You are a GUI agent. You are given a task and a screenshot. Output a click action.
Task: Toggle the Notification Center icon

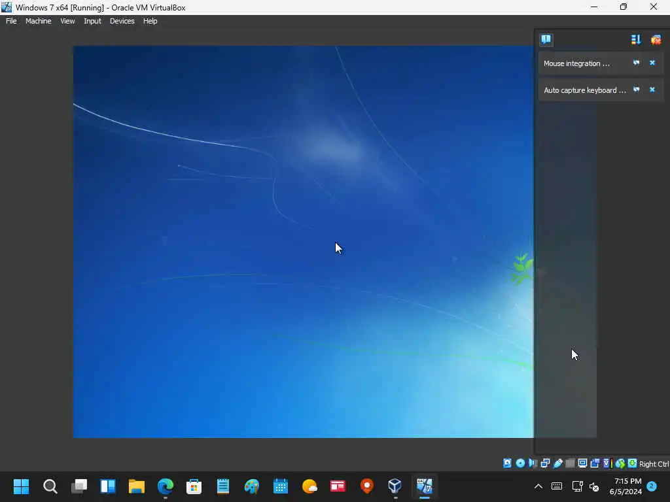(x=546, y=40)
